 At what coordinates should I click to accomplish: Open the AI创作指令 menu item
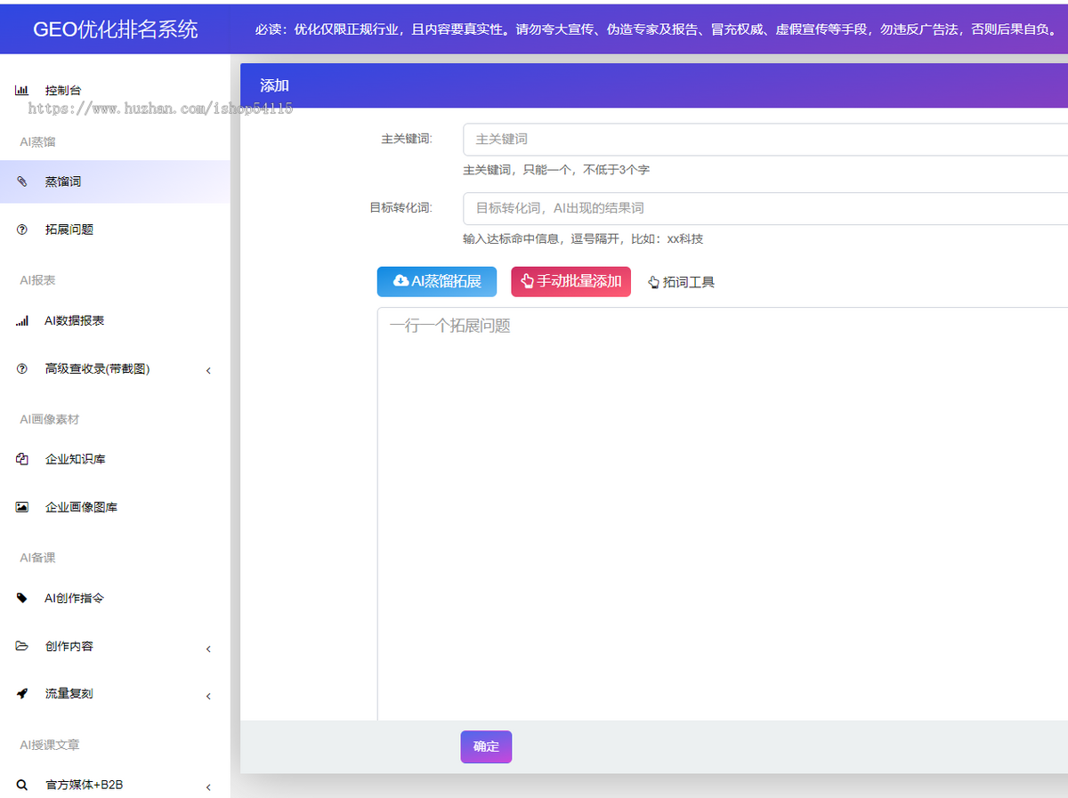click(115, 599)
